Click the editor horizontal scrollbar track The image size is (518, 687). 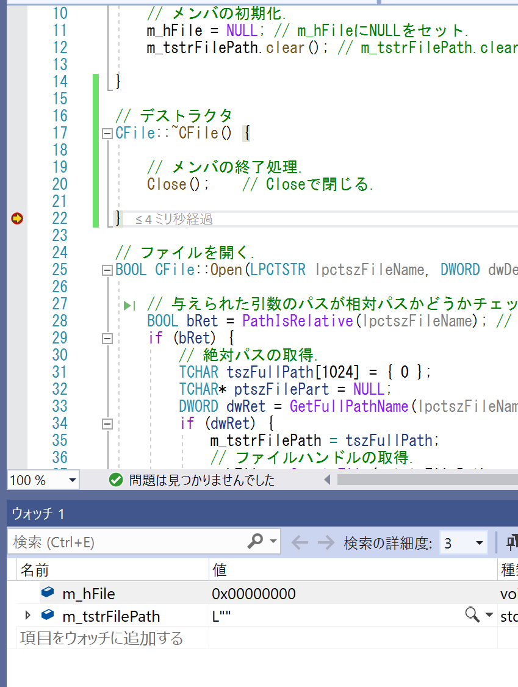coord(427,480)
